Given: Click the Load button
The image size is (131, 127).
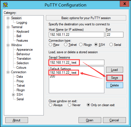Looking at the screenshot, I should click(x=114, y=70).
